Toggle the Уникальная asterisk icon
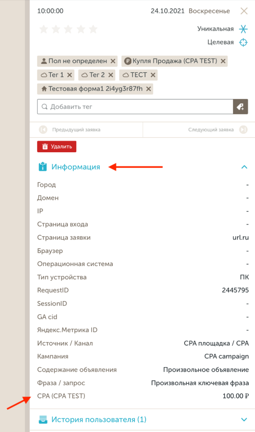 (x=243, y=29)
